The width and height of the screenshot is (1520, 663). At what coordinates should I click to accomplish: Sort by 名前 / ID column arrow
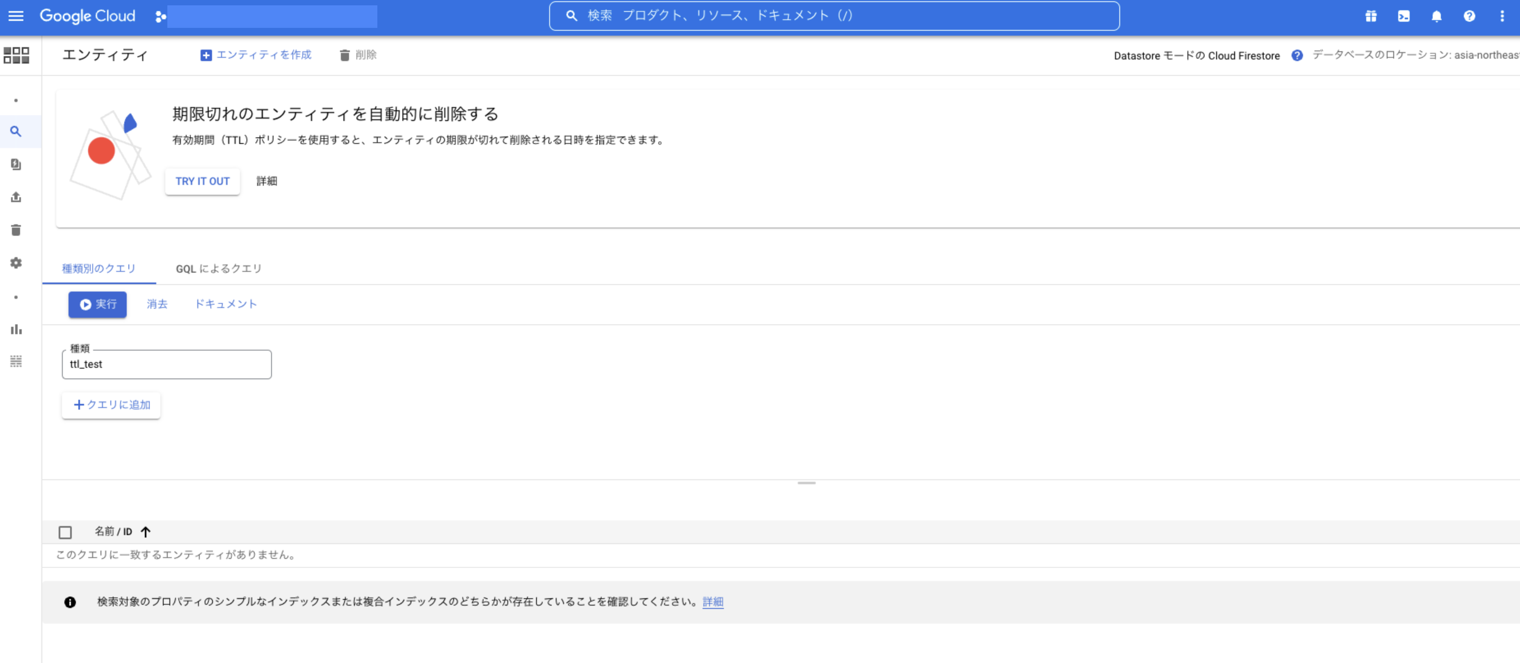146,532
